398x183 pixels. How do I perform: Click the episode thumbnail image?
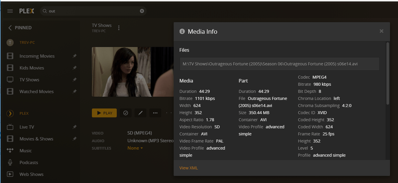click(x=133, y=72)
